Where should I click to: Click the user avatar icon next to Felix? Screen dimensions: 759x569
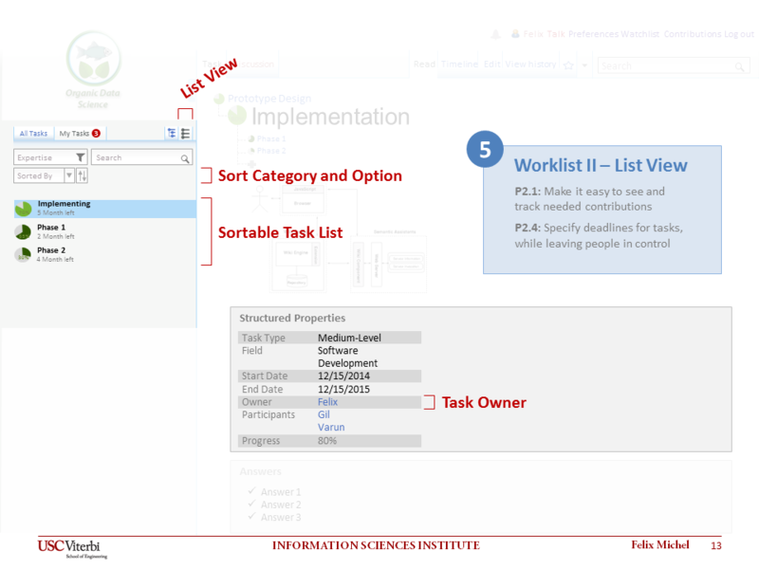pyautogui.click(x=514, y=33)
